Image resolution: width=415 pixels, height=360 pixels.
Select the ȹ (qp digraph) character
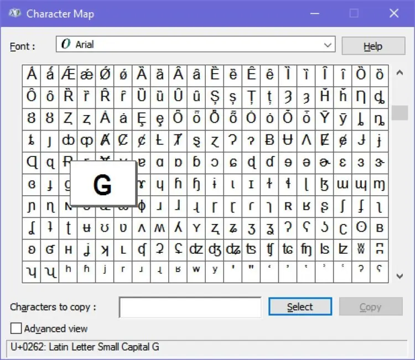86,141
